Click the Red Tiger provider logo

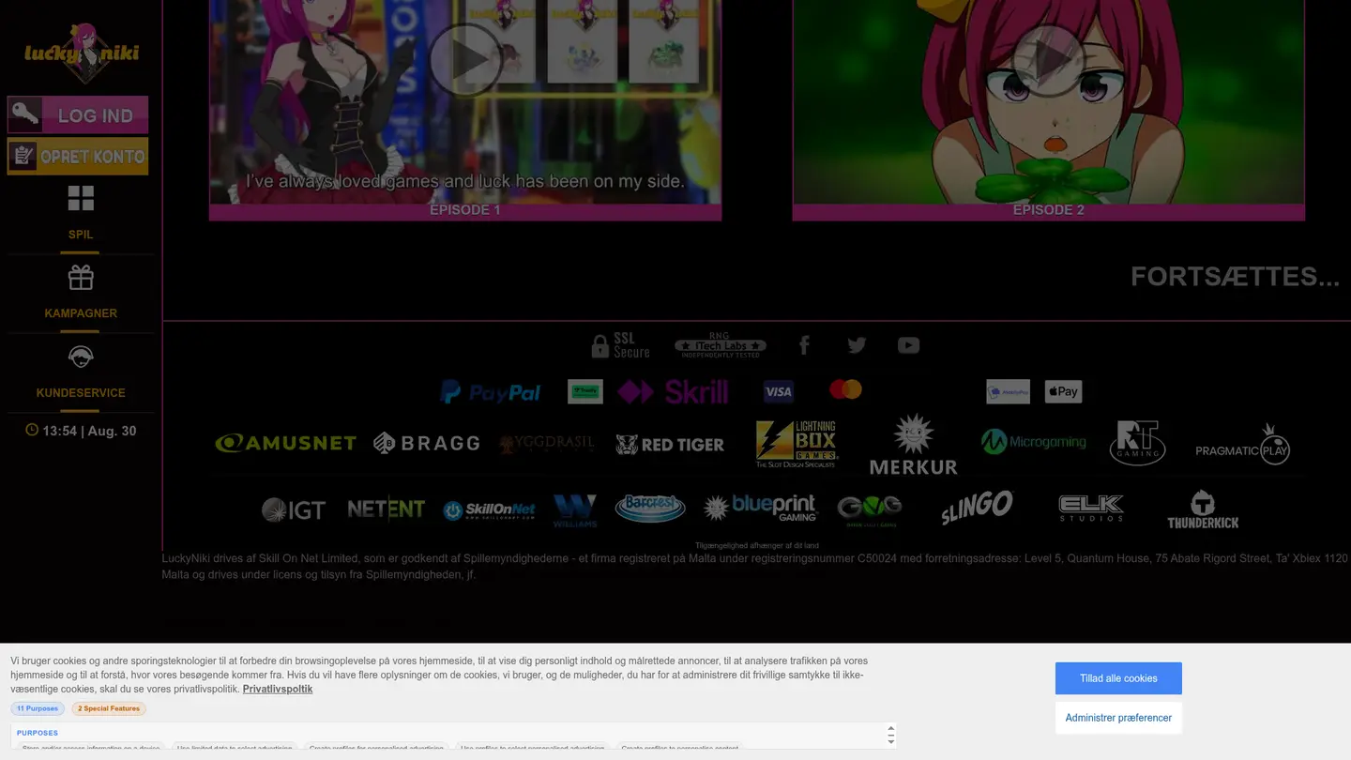click(670, 444)
